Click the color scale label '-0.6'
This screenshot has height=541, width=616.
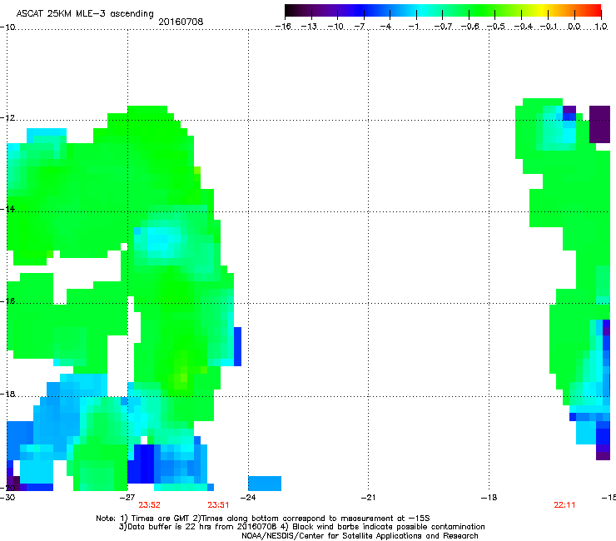tap(469, 27)
